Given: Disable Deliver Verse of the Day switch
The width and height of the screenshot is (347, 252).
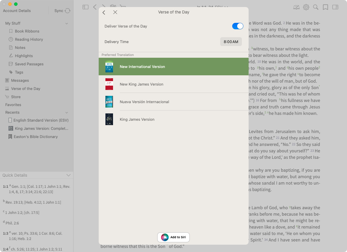Looking at the screenshot, I should pos(237,26).
